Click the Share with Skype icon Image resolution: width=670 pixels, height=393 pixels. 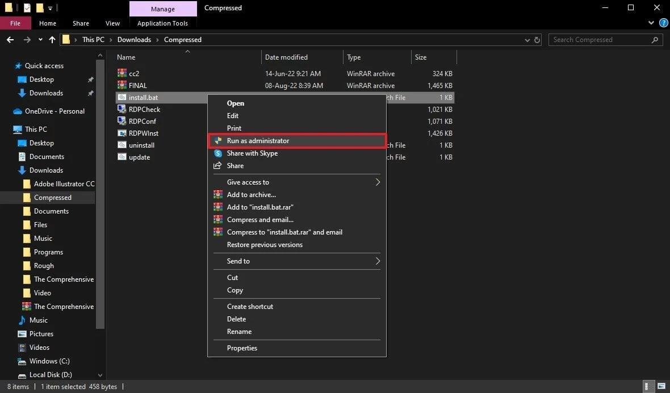click(x=219, y=153)
